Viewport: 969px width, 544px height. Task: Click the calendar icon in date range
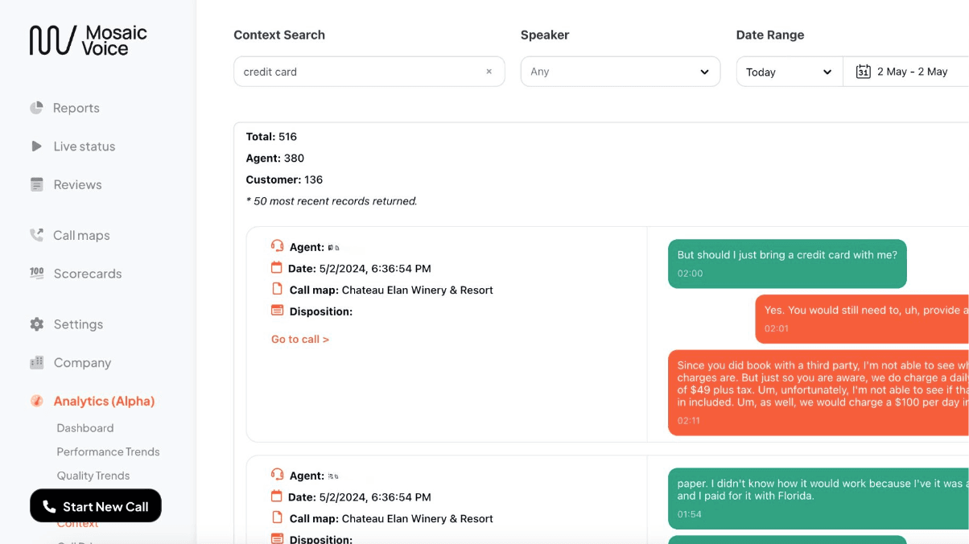[x=863, y=72]
